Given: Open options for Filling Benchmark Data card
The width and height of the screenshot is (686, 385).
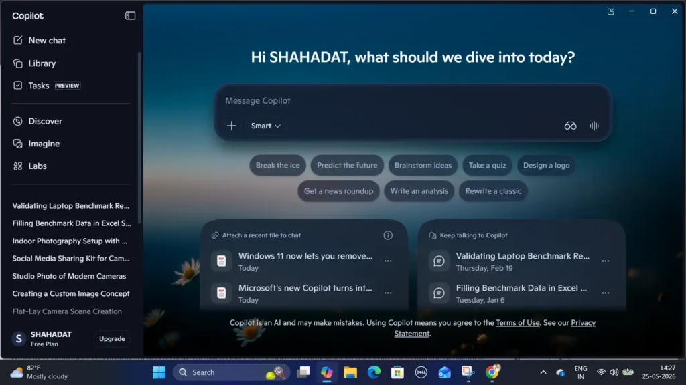Looking at the screenshot, I should pyautogui.click(x=605, y=293).
